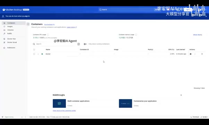209x125 pixels.
Task: Tick the checkbox for docker row
Action: point(34,54)
